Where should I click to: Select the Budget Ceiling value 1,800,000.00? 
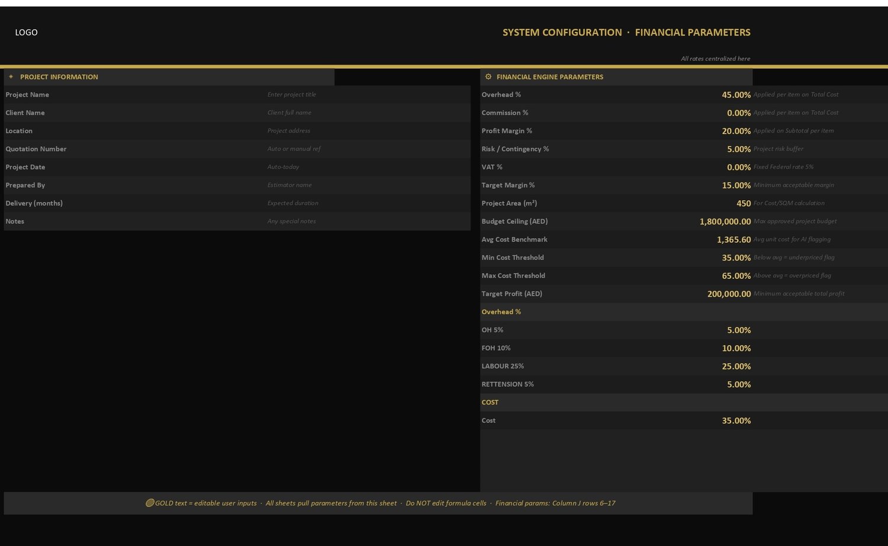(725, 221)
